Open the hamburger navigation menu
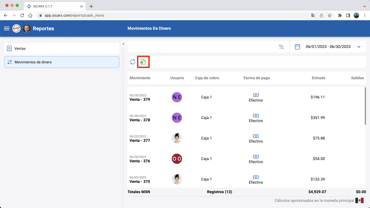 (7, 28)
